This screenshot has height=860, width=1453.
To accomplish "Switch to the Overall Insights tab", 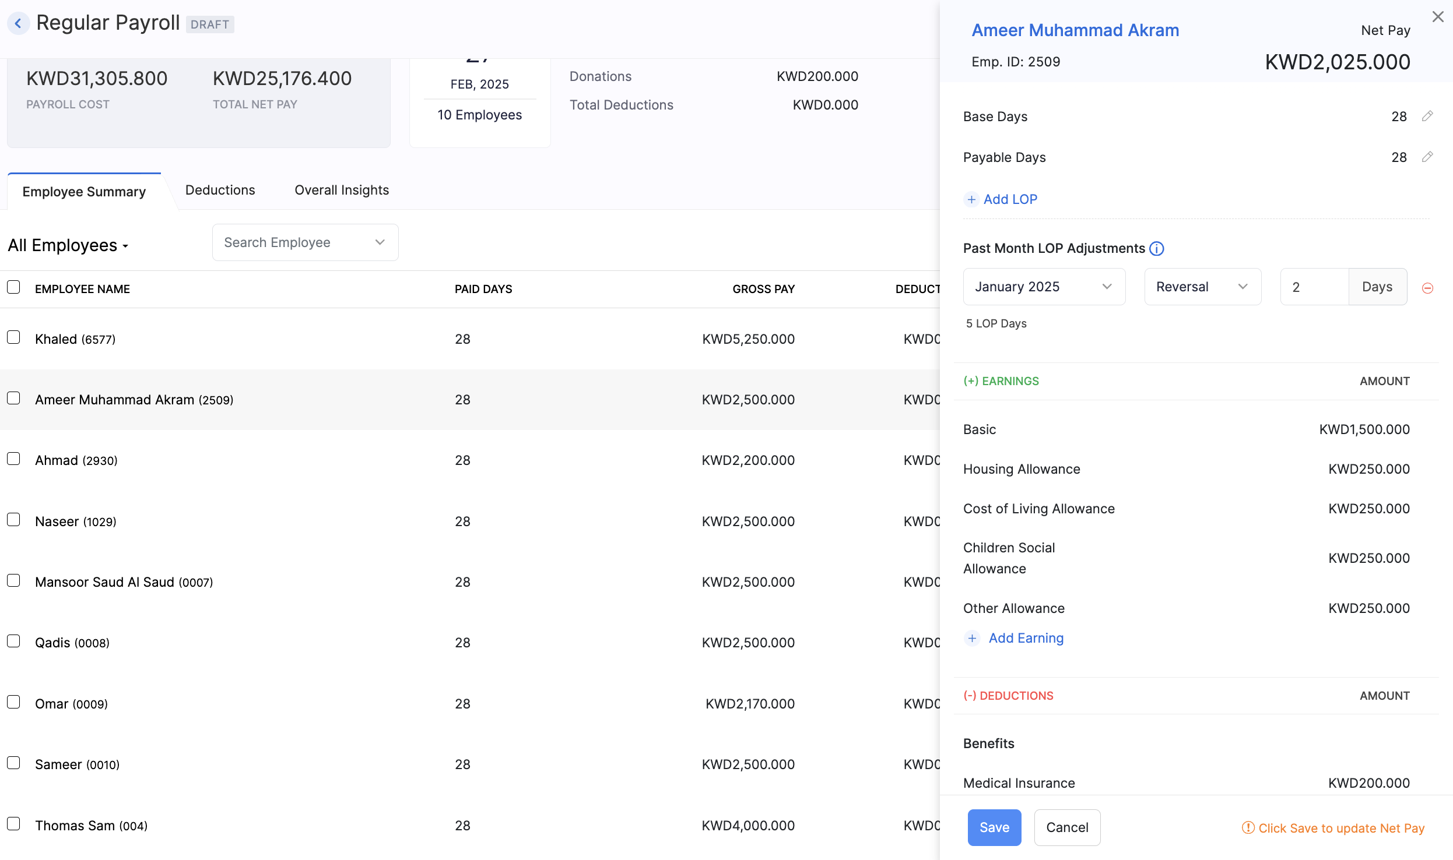I will pos(341,190).
